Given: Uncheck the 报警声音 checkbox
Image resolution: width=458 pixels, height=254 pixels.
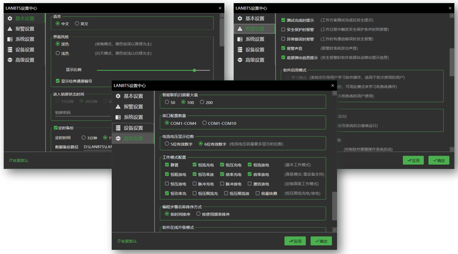Looking at the screenshot, I should pos(283,48).
